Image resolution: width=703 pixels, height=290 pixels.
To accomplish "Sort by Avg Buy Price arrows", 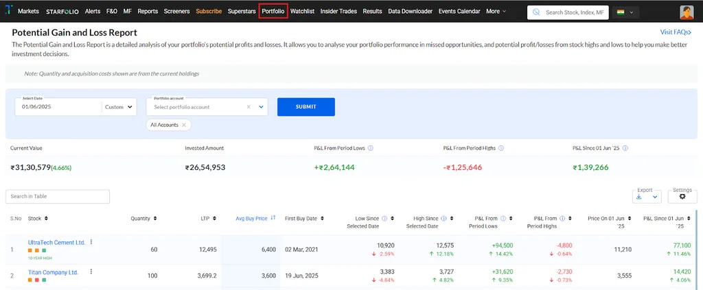I will click(x=273, y=219).
